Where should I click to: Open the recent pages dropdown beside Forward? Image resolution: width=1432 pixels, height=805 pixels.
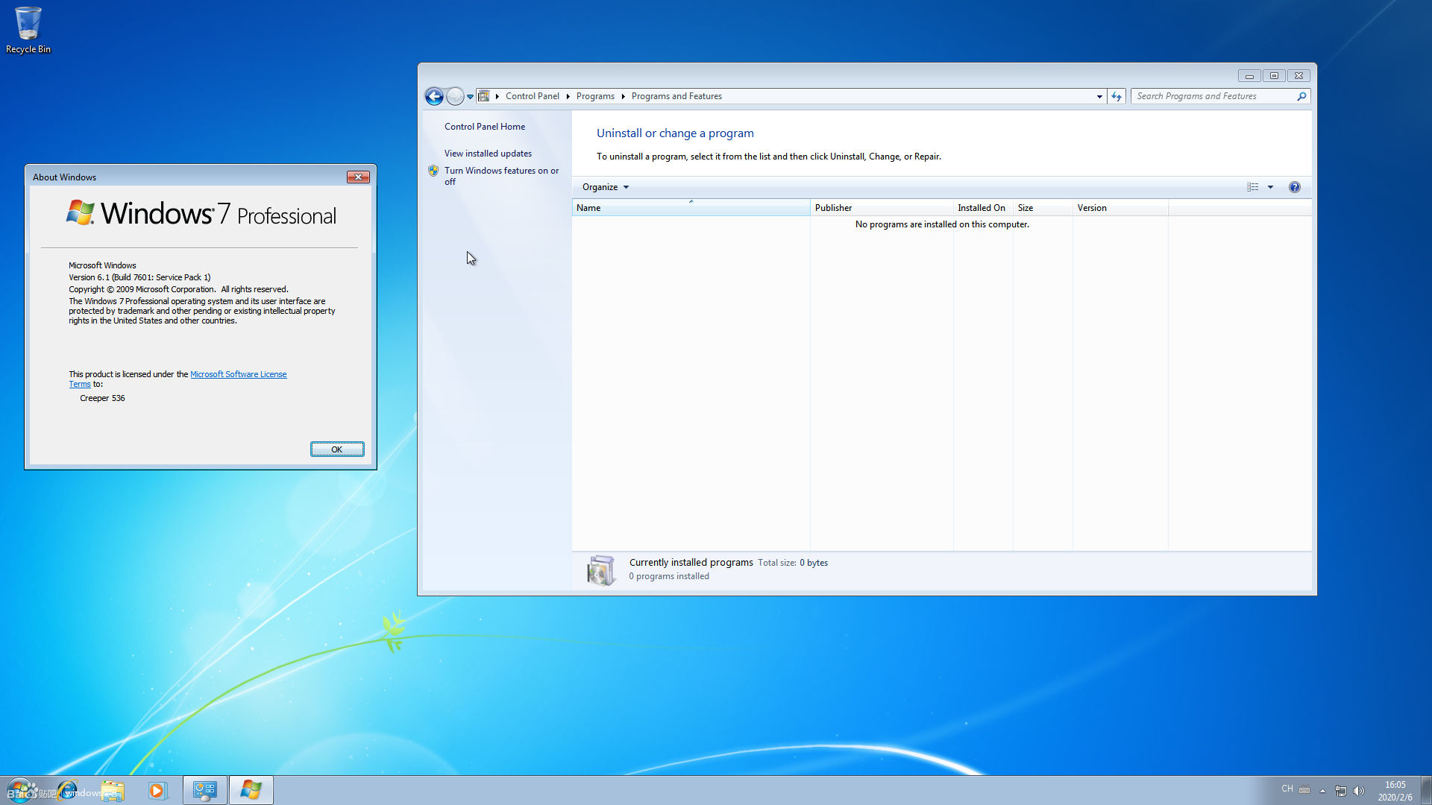(470, 97)
